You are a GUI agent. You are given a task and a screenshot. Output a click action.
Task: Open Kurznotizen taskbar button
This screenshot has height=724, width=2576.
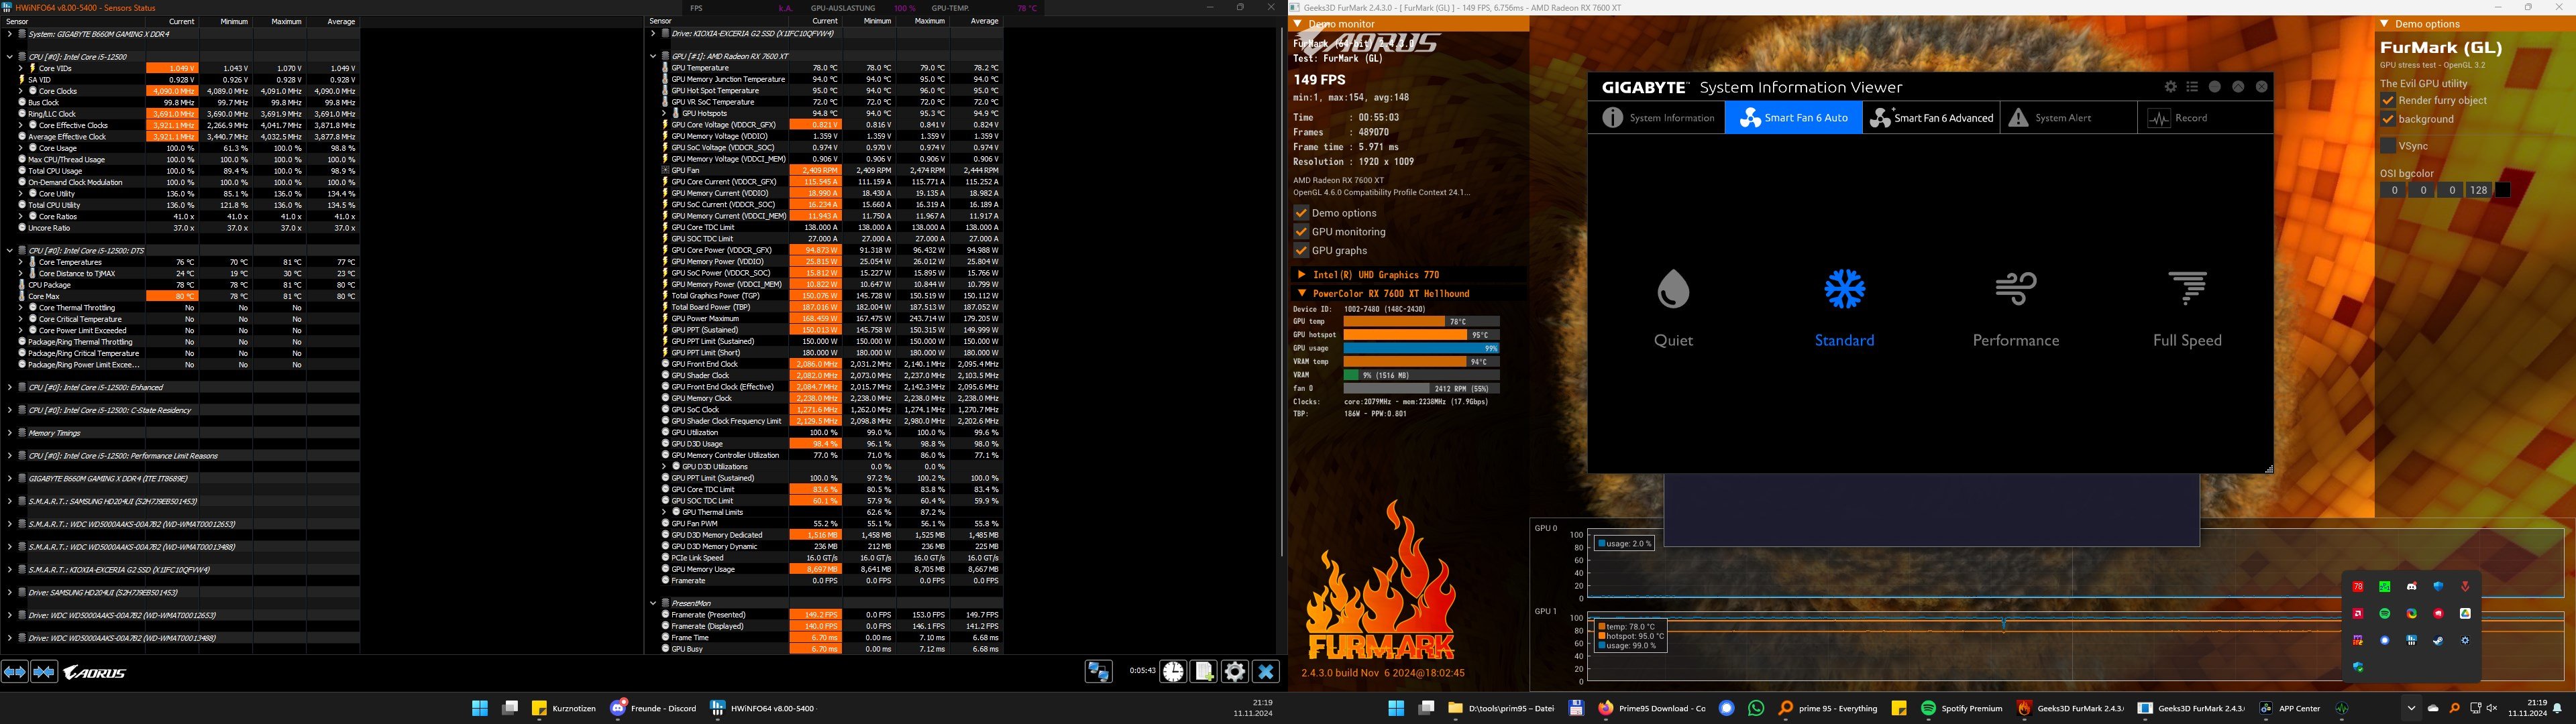(565, 708)
